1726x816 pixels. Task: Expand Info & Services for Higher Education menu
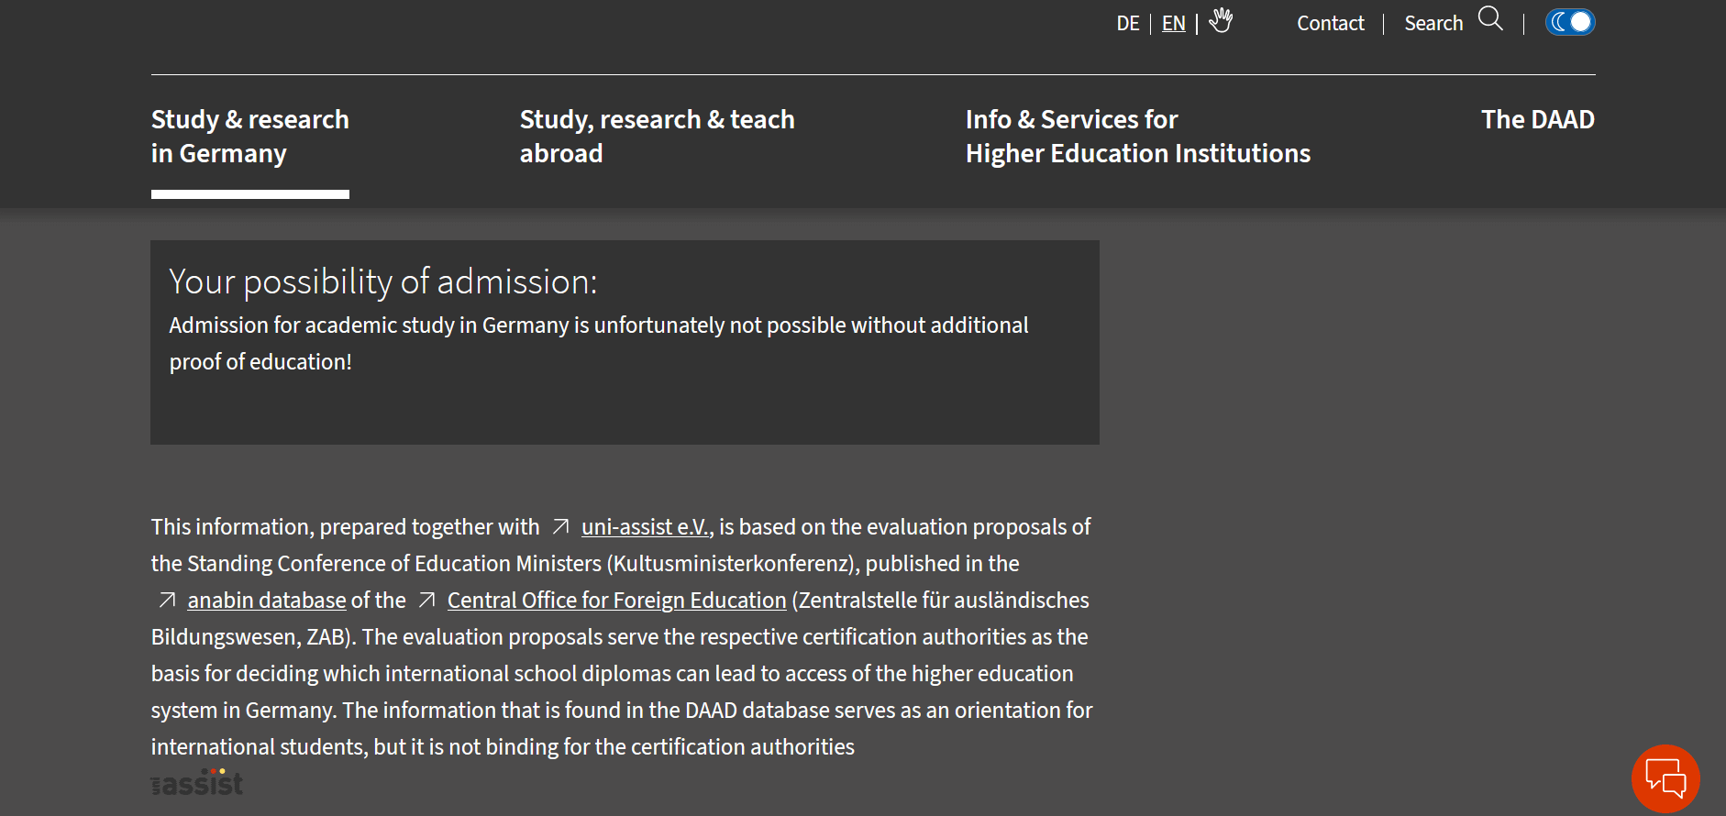point(1138,137)
